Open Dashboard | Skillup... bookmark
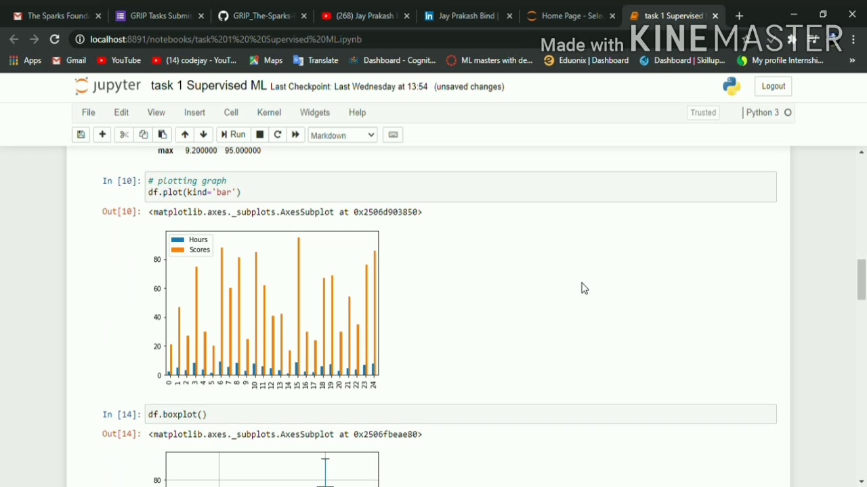Screen dimensions: 867x487 [682, 61]
